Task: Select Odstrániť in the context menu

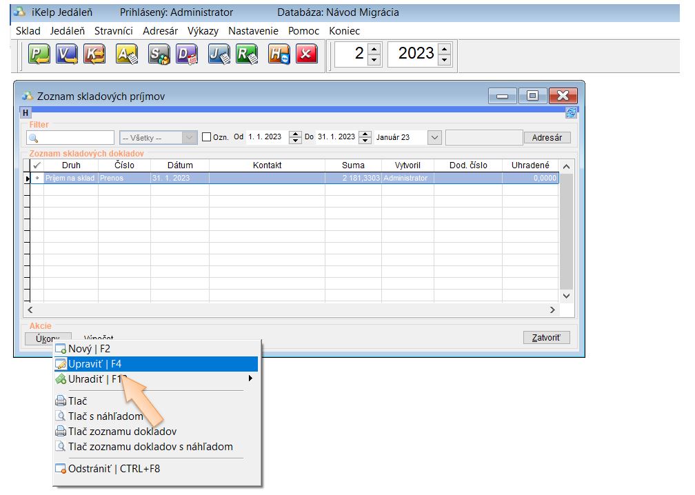Action: (x=114, y=469)
